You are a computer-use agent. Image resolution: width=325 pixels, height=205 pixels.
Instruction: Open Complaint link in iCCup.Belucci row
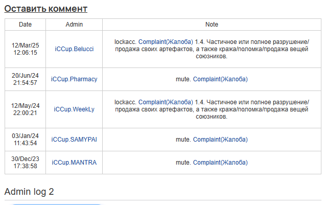(x=166, y=42)
